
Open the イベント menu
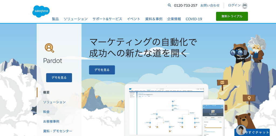pyautogui.click(x=134, y=19)
